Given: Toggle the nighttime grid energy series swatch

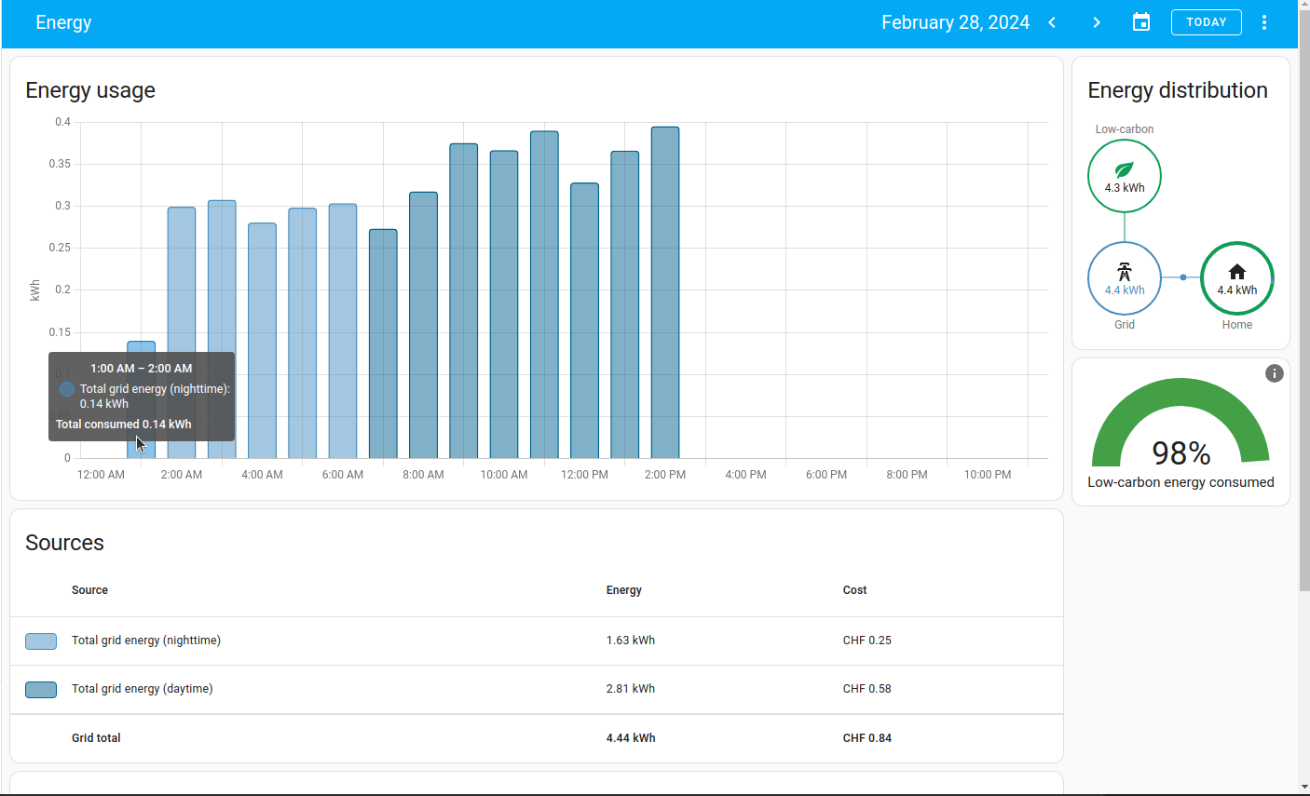Looking at the screenshot, I should 40,641.
